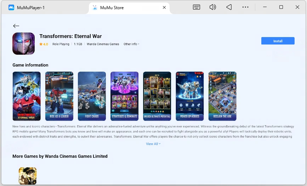The height and width of the screenshot is (186, 307).
Task: Open the Transformers Eternal War cover screenshot
Action: click(27, 96)
